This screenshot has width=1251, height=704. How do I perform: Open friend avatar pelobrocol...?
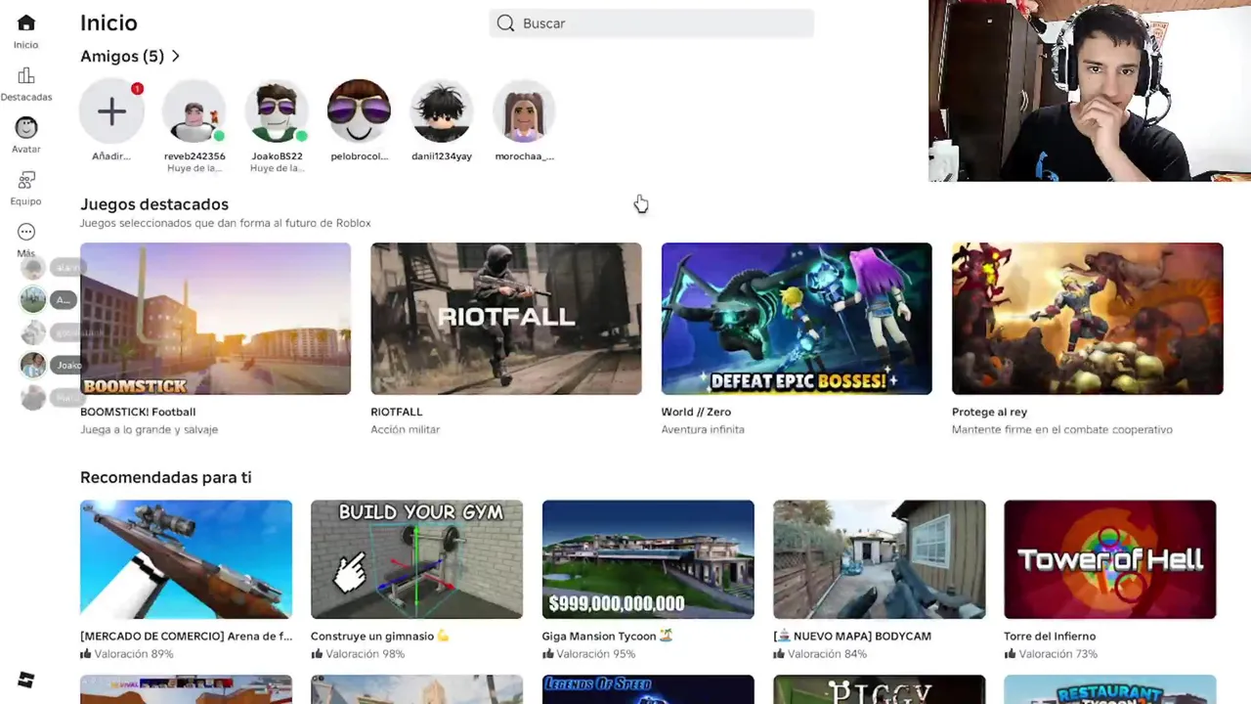coord(359,111)
